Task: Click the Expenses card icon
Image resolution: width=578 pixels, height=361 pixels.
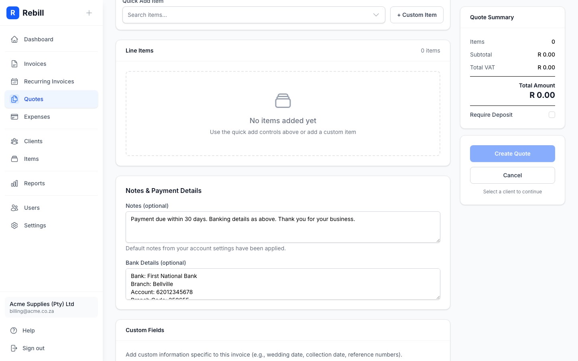Action: coord(14,117)
